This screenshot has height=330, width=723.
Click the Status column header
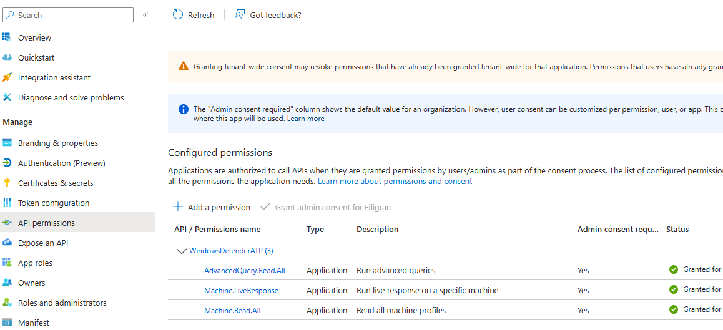point(677,229)
